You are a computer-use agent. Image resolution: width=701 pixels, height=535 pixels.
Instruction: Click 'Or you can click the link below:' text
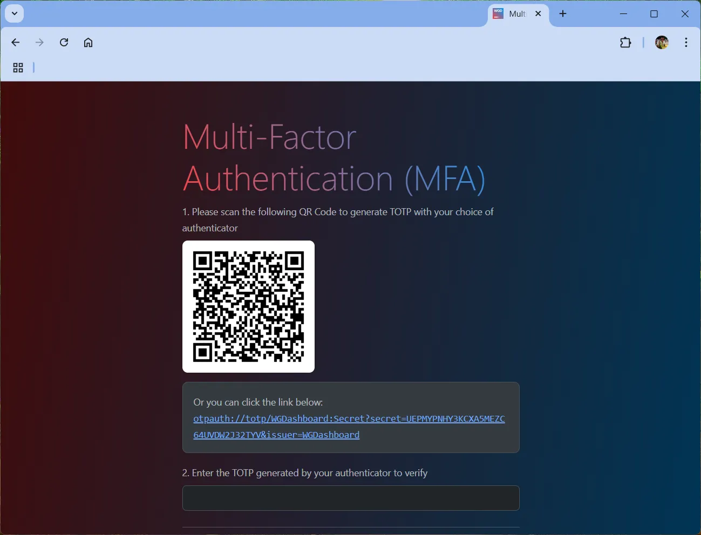point(258,402)
